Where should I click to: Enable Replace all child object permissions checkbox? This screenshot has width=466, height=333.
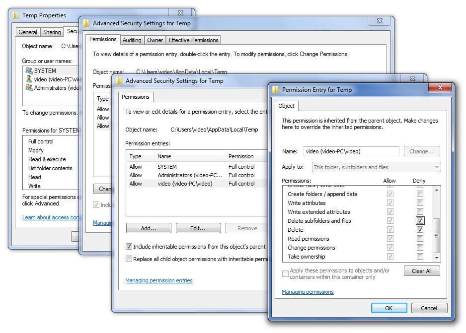pos(129,259)
